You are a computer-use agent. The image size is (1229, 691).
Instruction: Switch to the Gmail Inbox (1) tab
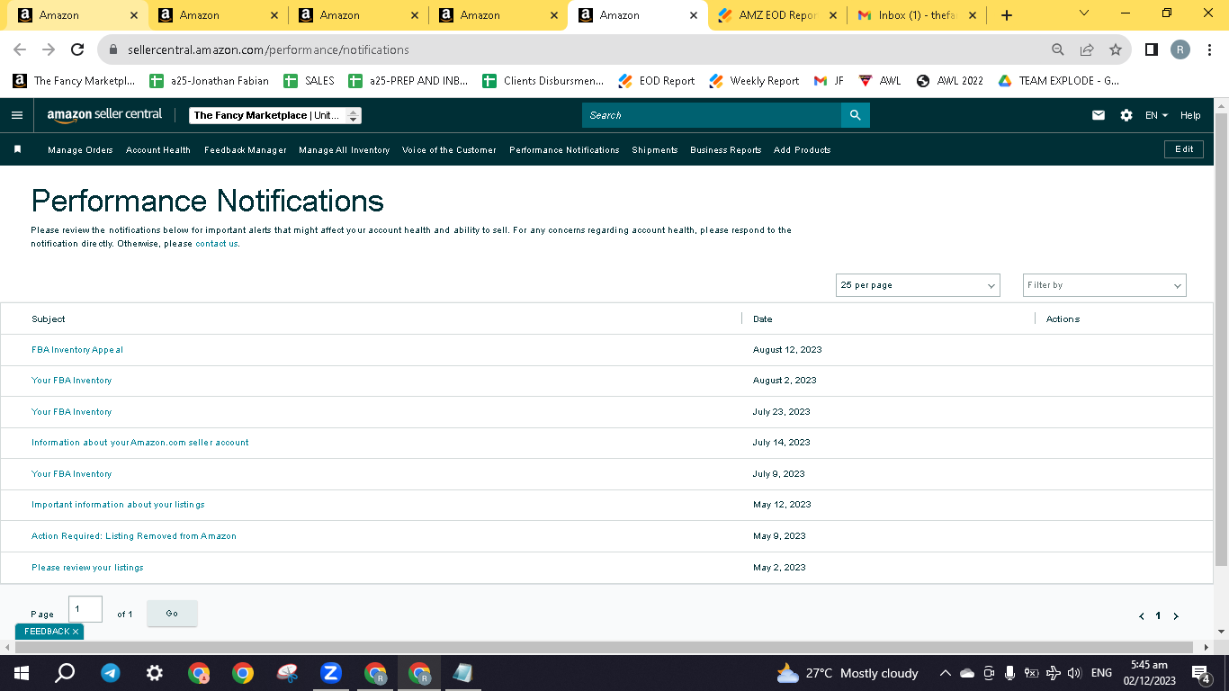pos(918,15)
